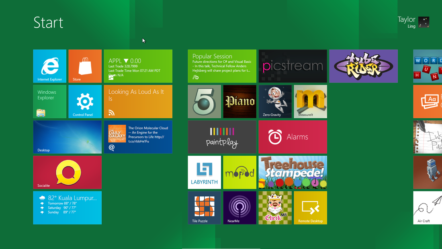Open the NearMe app tile
The height and width of the screenshot is (249, 442).
click(x=239, y=208)
